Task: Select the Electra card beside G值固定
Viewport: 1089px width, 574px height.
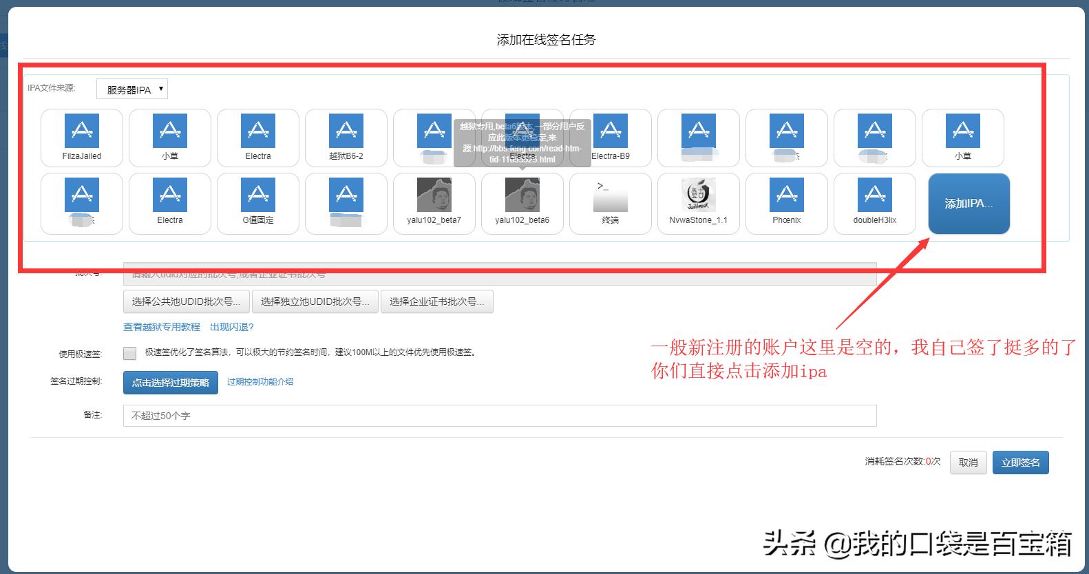Action: click(x=170, y=204)
